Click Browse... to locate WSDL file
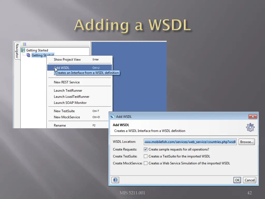This screenshot has width=265, height=199. point(247,142)
